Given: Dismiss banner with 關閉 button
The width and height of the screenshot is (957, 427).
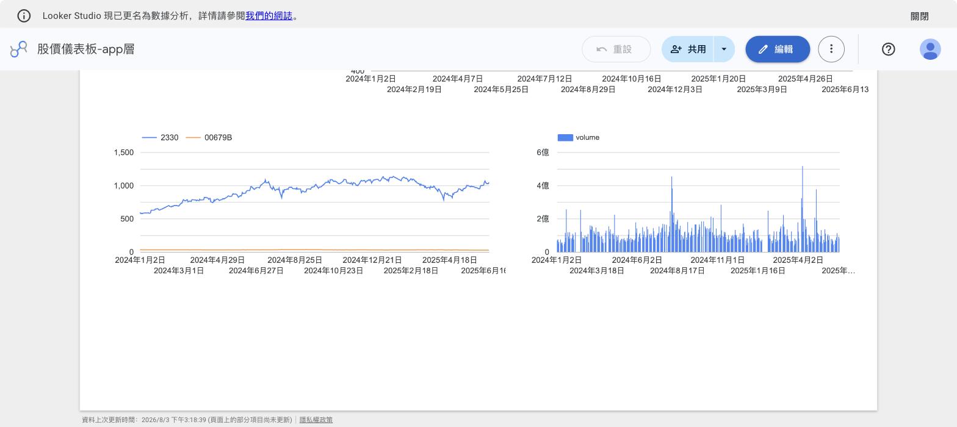Looking at the screenshot, I should tap(919, 16).
